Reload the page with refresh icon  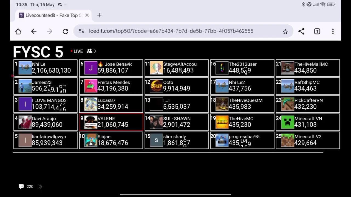click(x=65, y=31)
